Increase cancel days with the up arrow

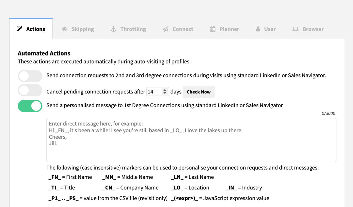[165, 90]
